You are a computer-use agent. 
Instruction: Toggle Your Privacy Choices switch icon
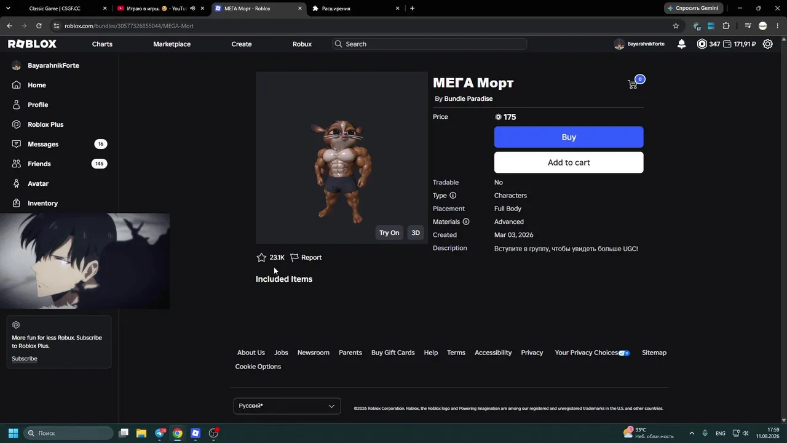pyautogui.click(x=625, y=353)
